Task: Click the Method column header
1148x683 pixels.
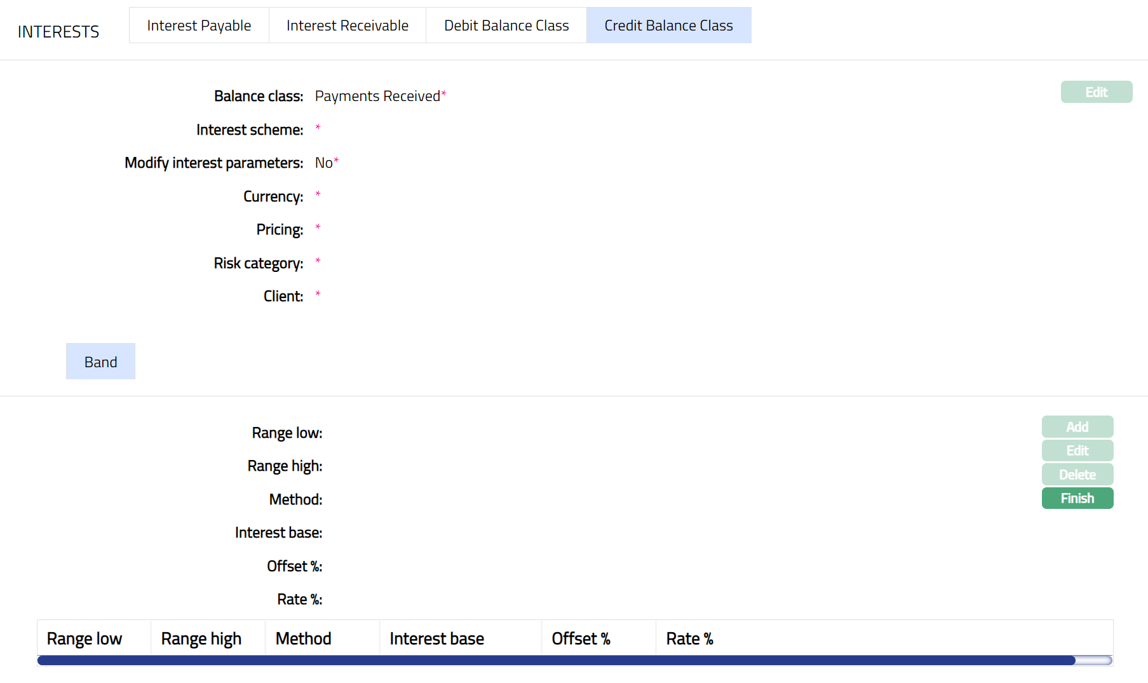Action: (303, 639)
